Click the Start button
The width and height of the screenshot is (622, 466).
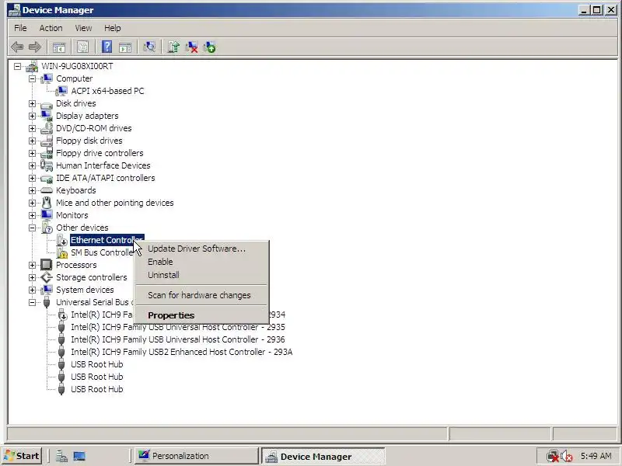click(x=23, y=456)
